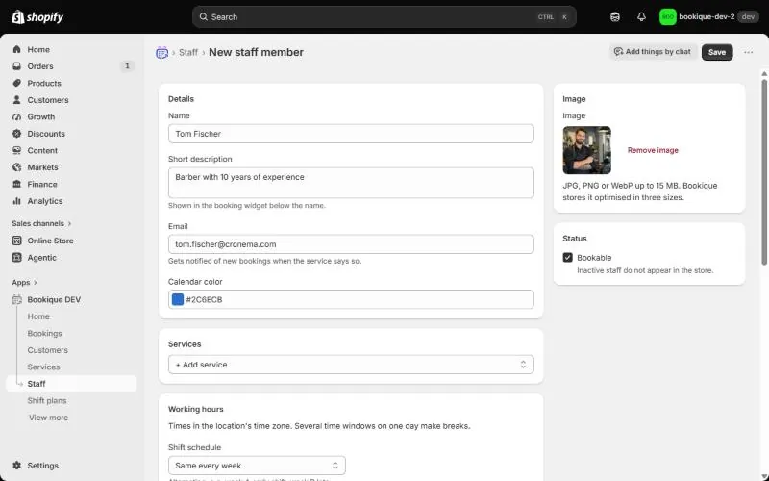Click the staff photo thumbnail
Screen dimensions: 769x481
(587, 150)
